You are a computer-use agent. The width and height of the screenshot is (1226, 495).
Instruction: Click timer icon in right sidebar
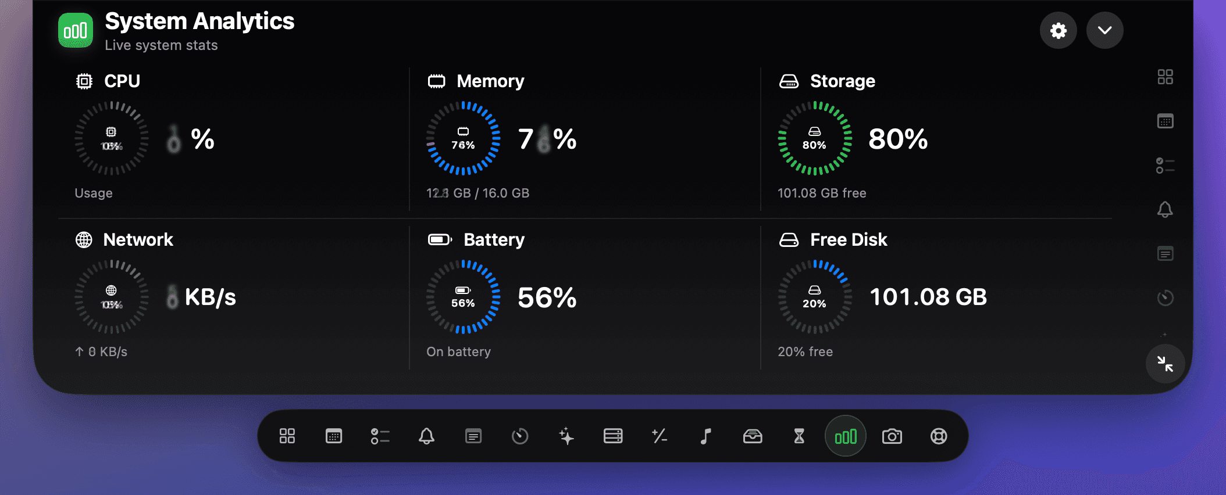pos(1165,298)
